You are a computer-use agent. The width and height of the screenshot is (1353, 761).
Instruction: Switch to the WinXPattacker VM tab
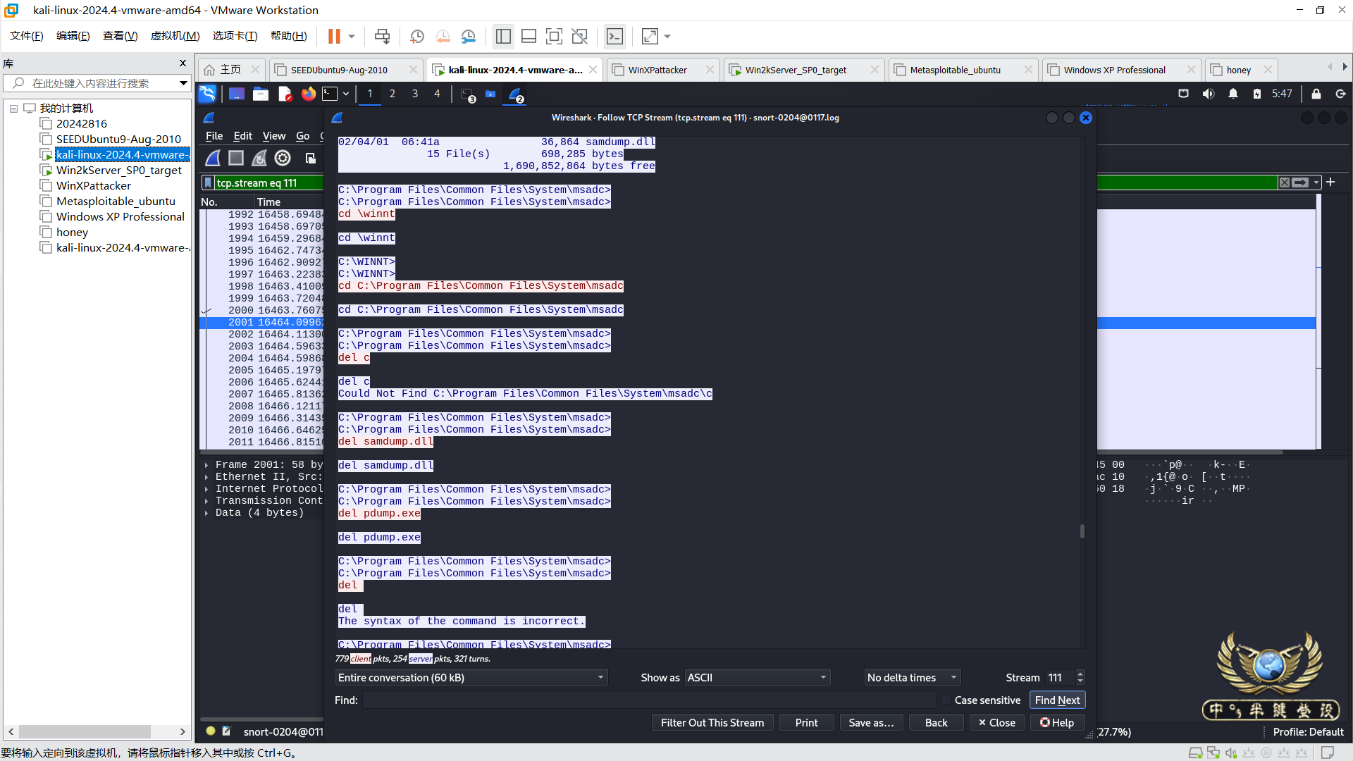click(657, 70)
